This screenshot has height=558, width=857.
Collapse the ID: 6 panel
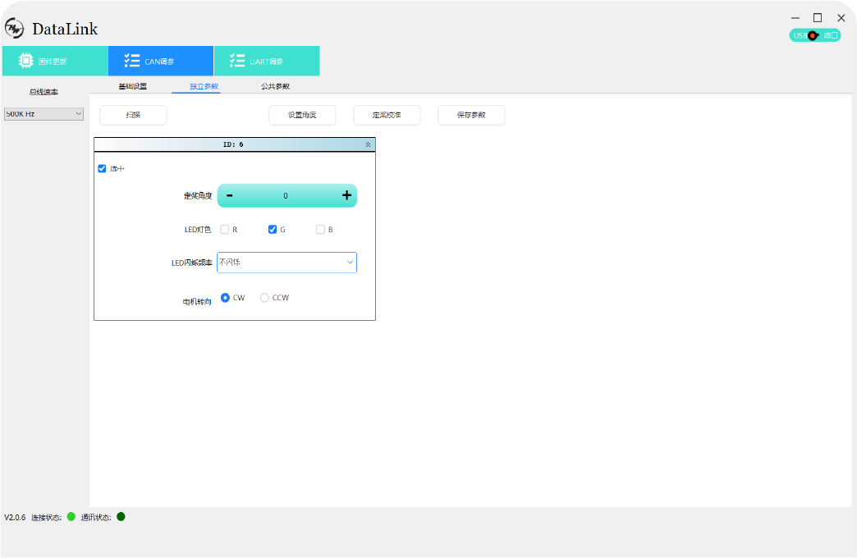pos(368,144)
